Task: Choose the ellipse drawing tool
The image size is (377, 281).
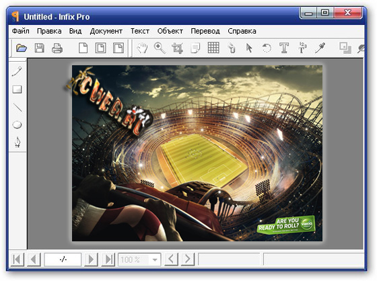Action: point(17,125)
